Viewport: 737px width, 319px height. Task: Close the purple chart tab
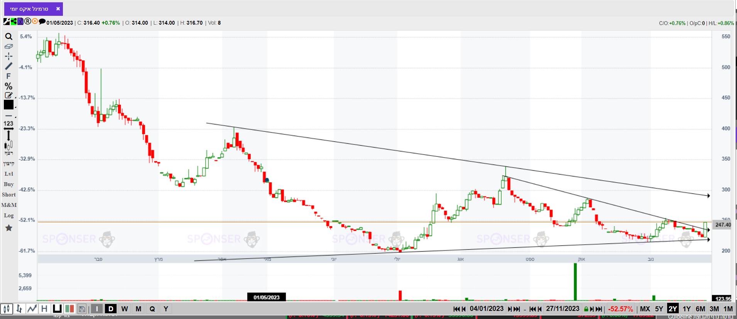[x=58, y=9]
